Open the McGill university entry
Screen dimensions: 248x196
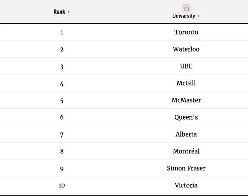[186, 83]
